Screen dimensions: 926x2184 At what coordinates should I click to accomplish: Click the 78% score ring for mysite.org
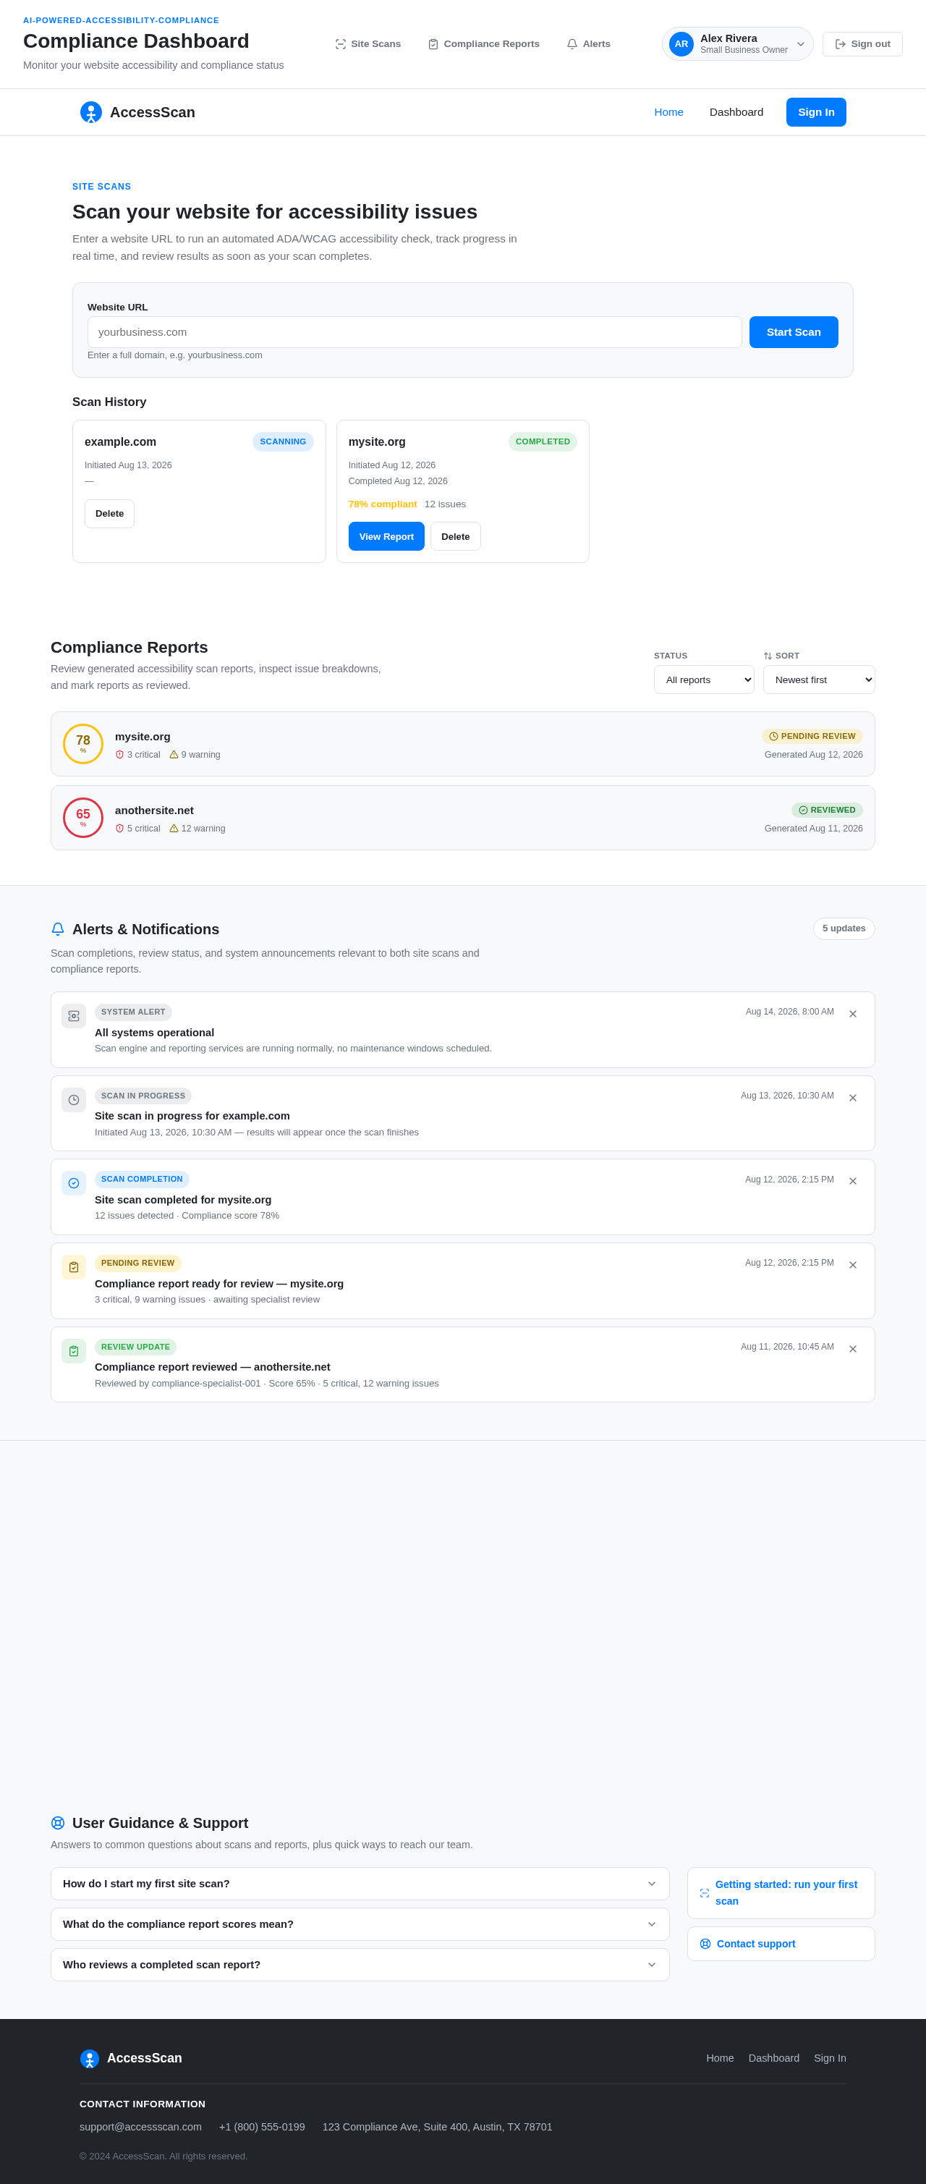pyautogui.click(x=83, y=745)
